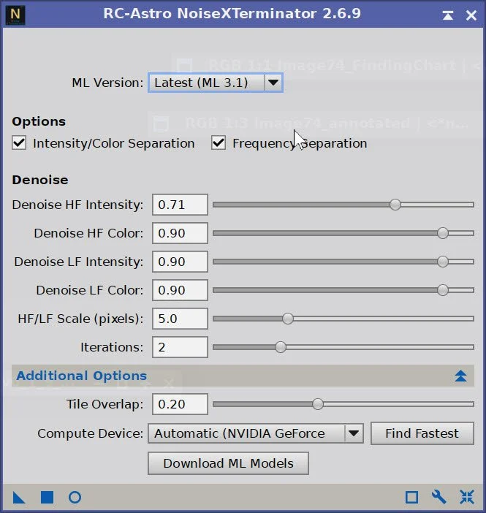Viewport: 486px width, 513px height.
Task: Click the Iterations slider knob
Action: point(281,347)
